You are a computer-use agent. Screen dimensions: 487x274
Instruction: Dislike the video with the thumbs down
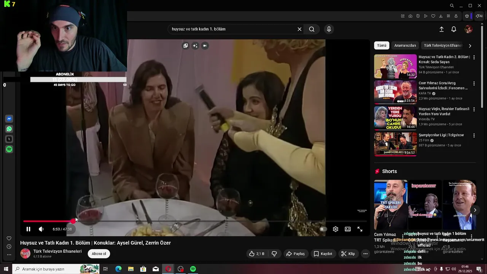(274, 253)
